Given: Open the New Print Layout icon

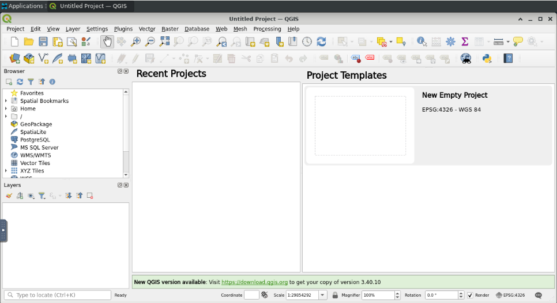Looking at the screenshot, I should [x=58, y=42].
